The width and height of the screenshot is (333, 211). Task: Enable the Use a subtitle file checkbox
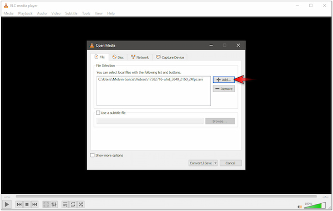click(98, 113)
